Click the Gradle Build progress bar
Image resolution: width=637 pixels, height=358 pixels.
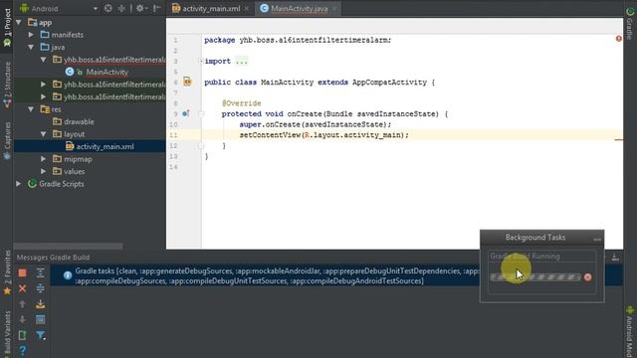tap(535, 277)
